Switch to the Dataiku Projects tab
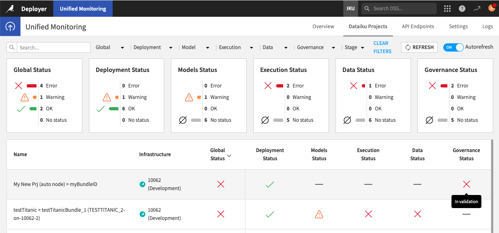Viewport: 499px width, 233px height. click(368, 27)
